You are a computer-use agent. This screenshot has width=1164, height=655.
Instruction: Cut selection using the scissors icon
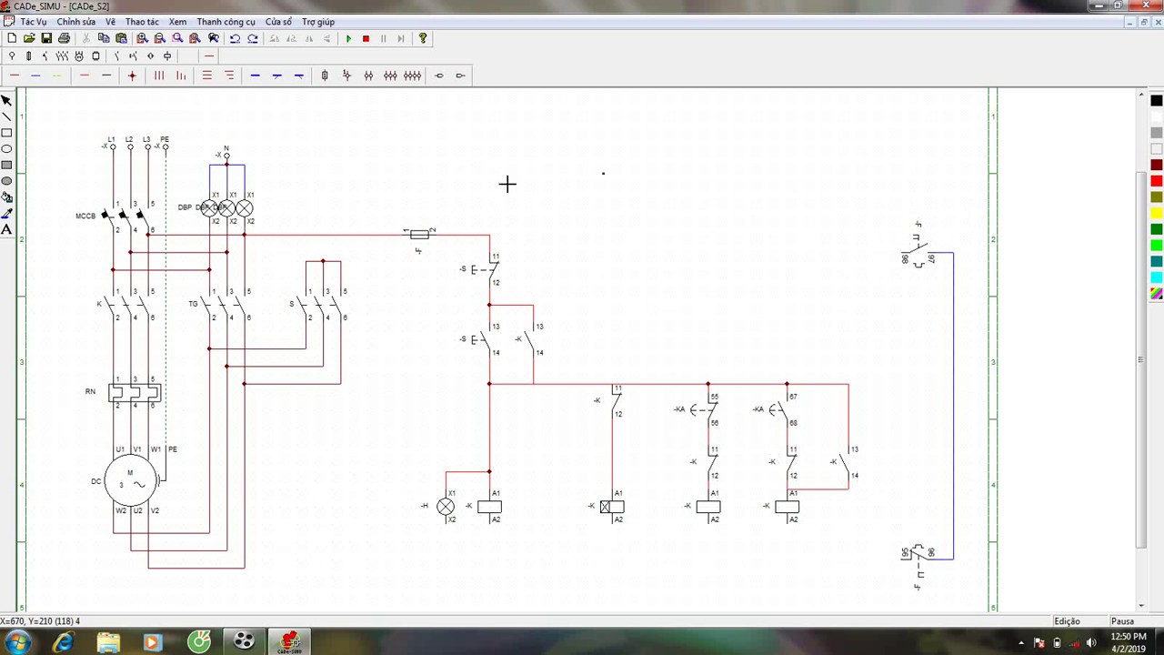(86, 38)
